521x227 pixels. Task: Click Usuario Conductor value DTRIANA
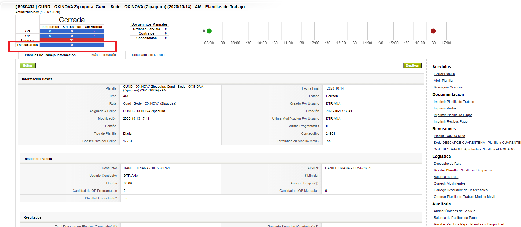point(131,176)
